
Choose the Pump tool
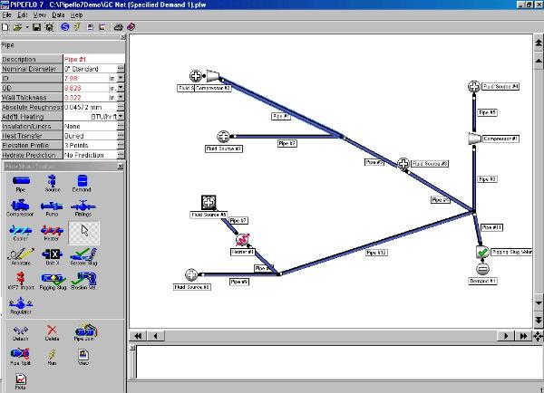tap(51, 207)
